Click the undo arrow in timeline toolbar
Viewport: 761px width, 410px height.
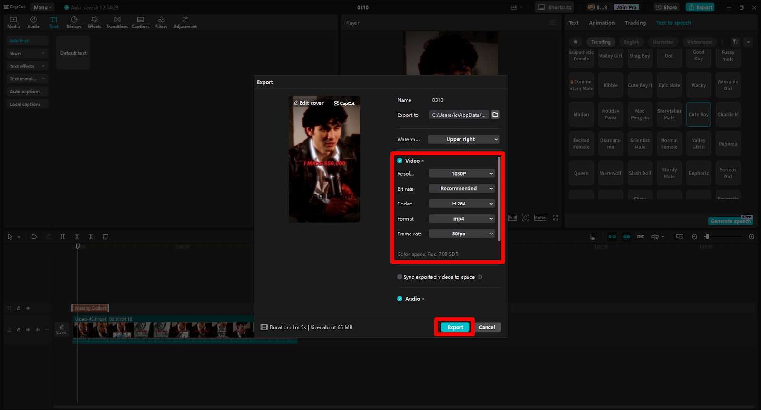tap(34, 237)
